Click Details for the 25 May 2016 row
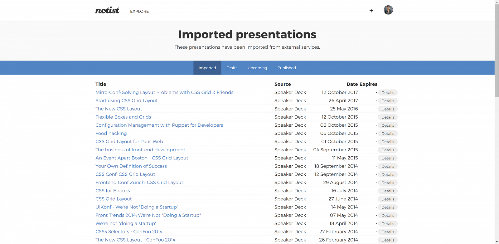Screen dimensions: 499x244 pyautogui.click(x=388, y=109)
